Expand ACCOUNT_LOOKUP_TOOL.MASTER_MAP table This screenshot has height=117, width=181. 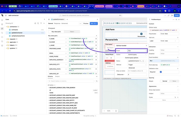pyautogui.click(x=49, y=95)
